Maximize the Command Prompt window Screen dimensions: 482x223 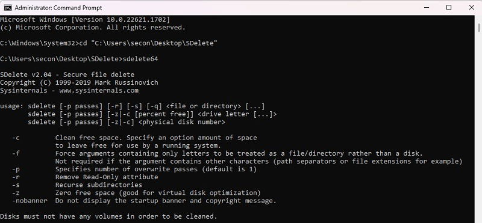tap(448, 8)
